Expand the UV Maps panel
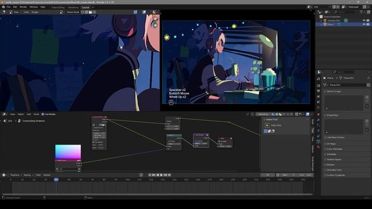The width and height of the screenshot is (372, 209). pos(331,144)
